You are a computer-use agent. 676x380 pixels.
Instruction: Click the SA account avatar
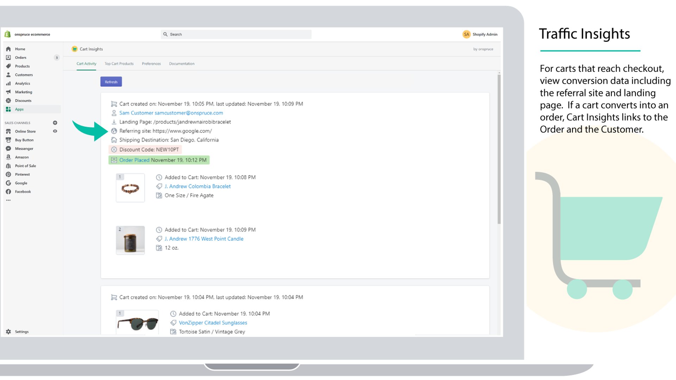click(467, 34)
